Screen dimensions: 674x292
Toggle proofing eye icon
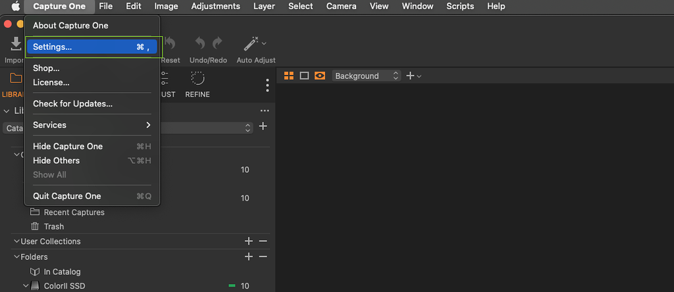(319, 76)
